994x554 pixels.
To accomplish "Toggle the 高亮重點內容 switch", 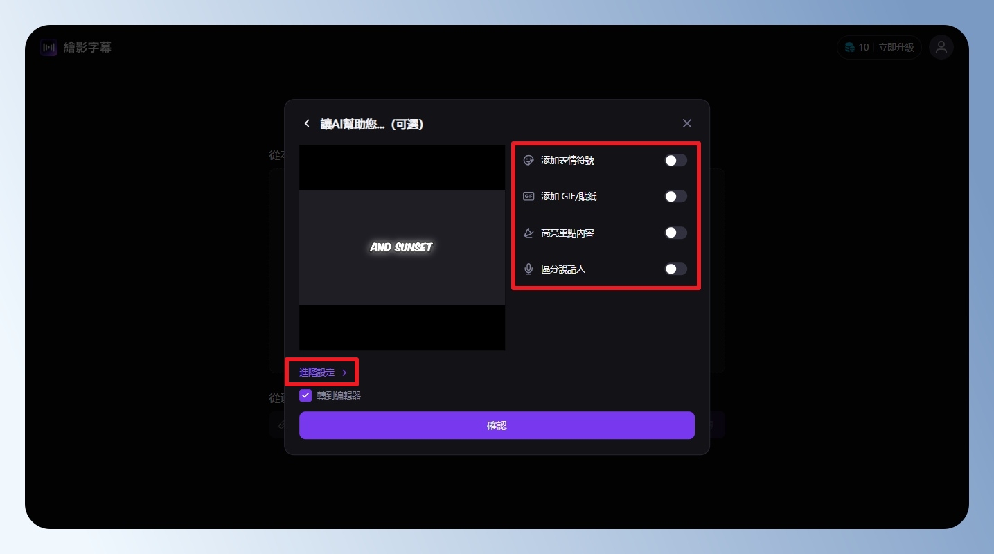I will pyautogui.click(x=675, y=233).
